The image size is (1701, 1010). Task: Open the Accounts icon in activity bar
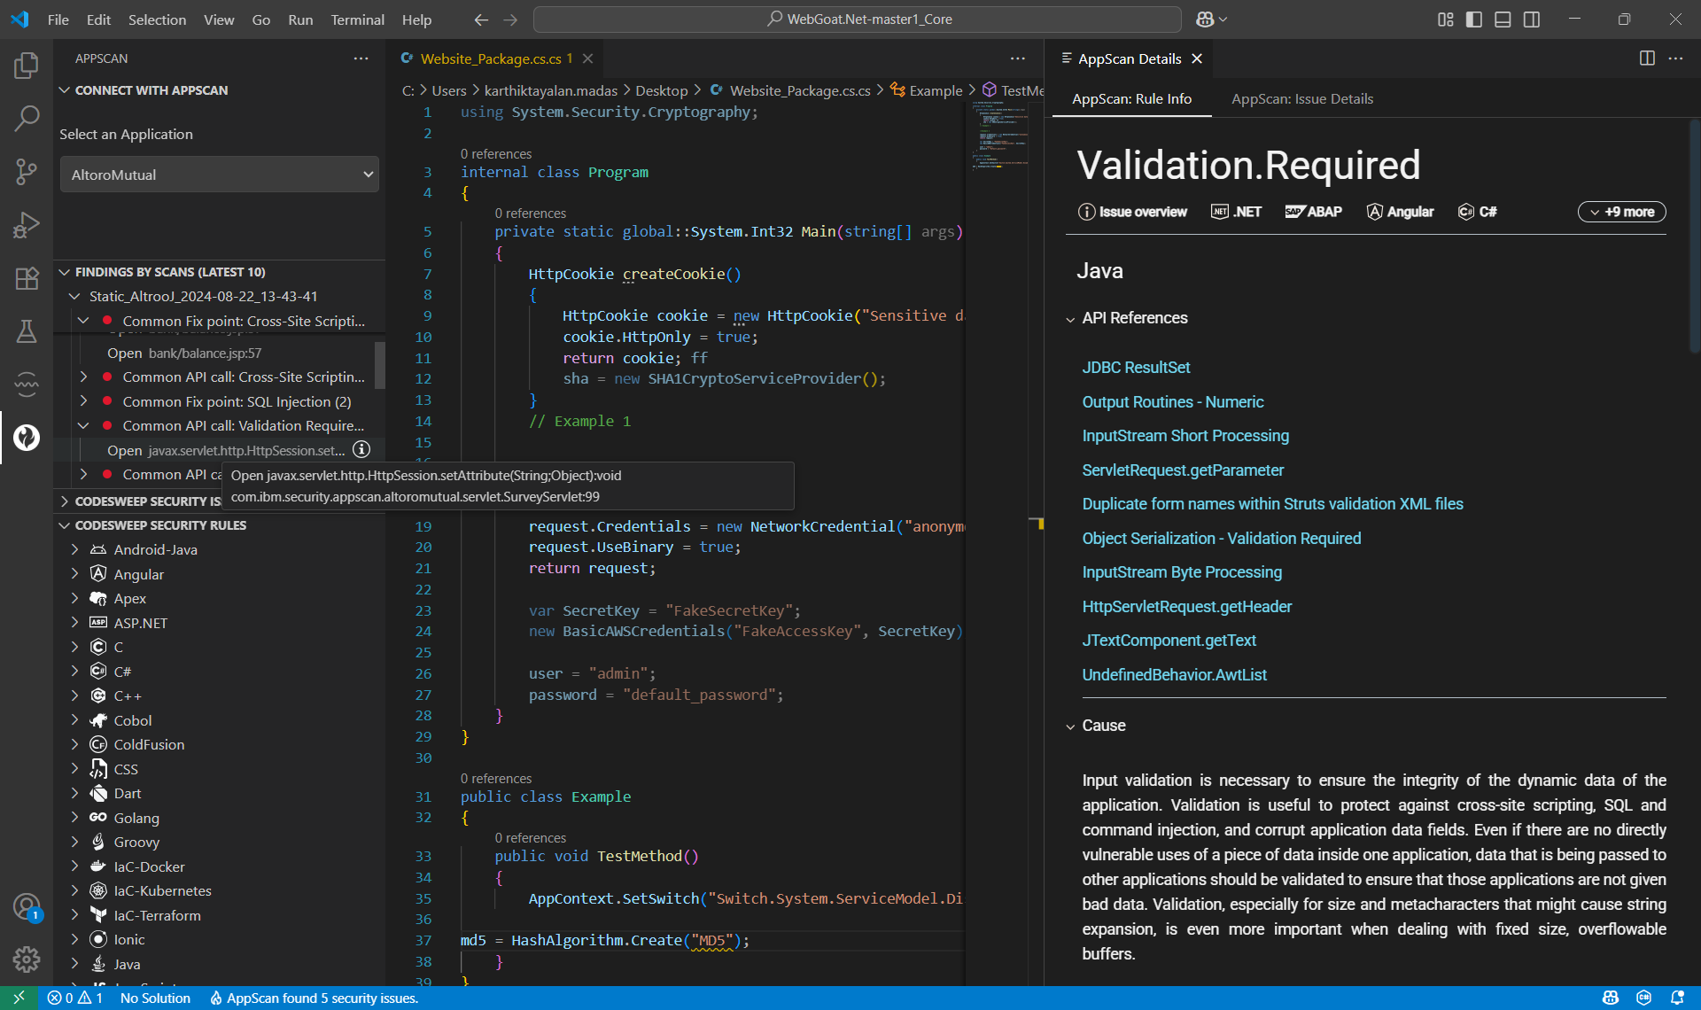point(27,906)
